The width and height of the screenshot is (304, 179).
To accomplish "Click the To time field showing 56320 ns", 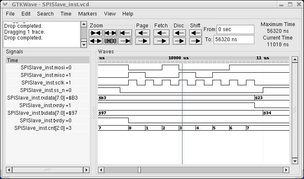I will pos(234,39).
